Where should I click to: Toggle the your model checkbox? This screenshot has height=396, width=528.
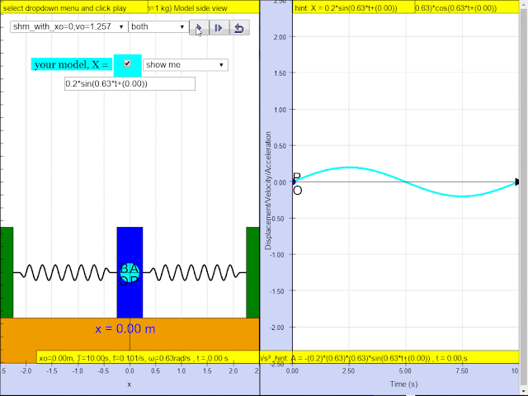point(127,64)
